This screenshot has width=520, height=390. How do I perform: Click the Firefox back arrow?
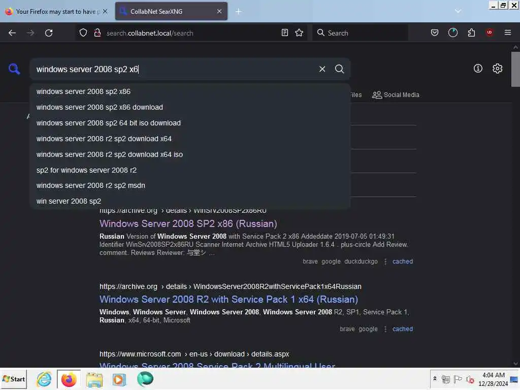click(x=12, y=33)
